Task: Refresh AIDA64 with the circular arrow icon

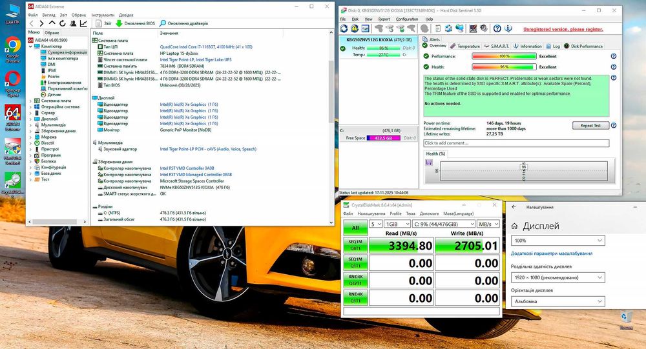Action: click(62, 23)
